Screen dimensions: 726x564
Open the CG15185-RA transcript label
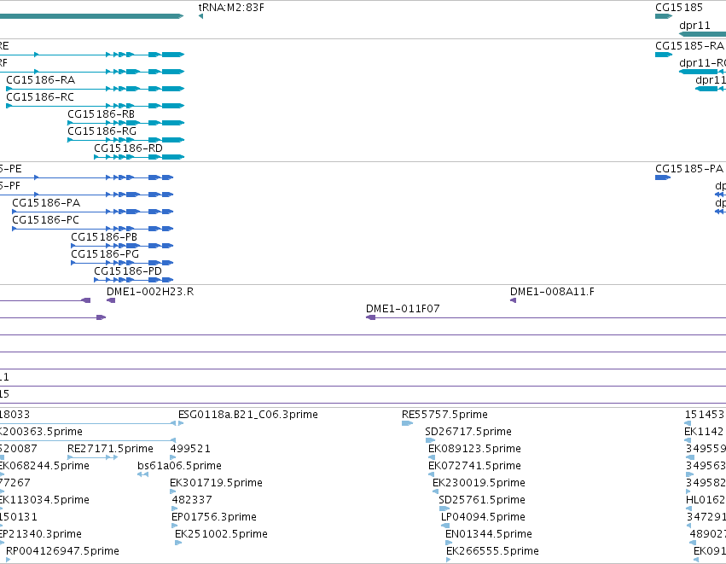tap(689, 46)
